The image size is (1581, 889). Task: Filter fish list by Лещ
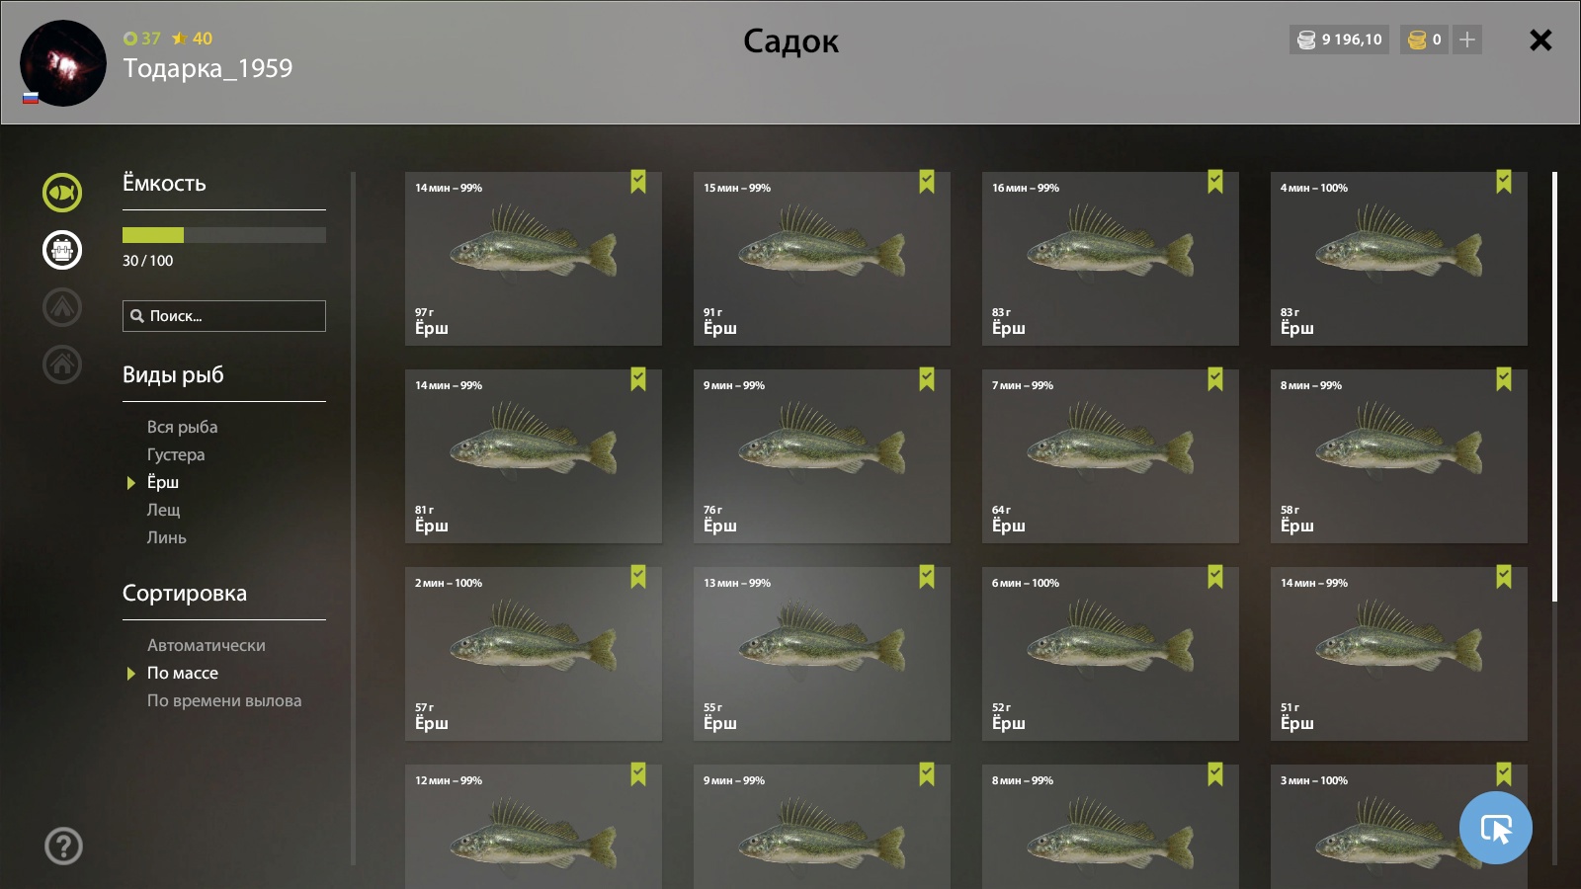point(164,510)
